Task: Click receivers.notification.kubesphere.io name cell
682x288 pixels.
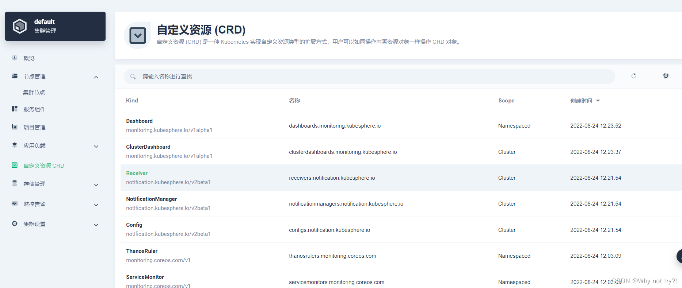Action: pyautogui.click(x=332, y=178)
